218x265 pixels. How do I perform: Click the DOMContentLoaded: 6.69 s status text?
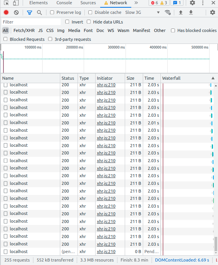[x=182, y=260]
